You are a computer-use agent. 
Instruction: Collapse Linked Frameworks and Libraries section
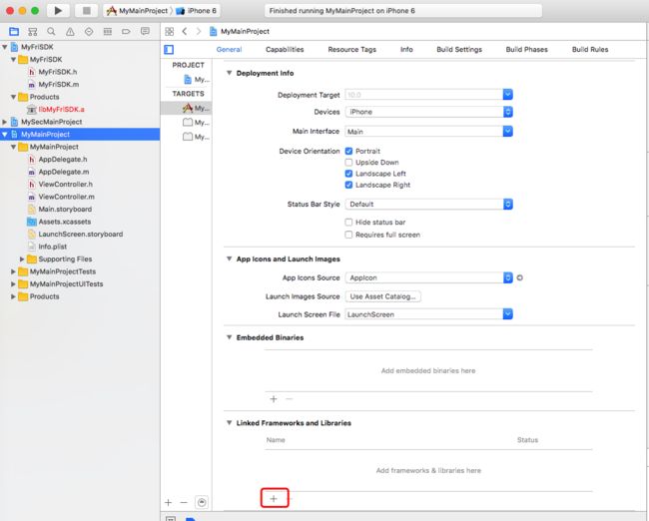[x=229, y=422]
